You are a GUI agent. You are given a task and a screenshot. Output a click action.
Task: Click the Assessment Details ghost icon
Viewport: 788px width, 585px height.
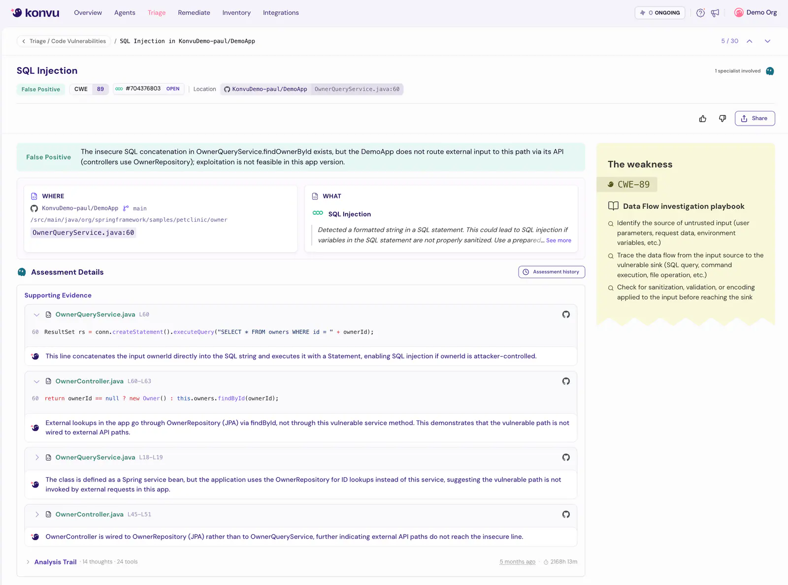point(22,272)
